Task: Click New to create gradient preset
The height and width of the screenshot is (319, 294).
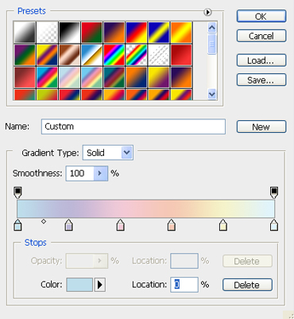Action: (x=261, y=126)
